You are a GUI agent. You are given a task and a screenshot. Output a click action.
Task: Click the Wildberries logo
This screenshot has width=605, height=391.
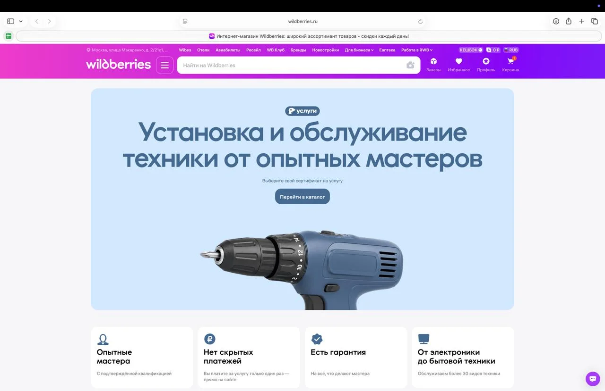click(x=118, y=64)
